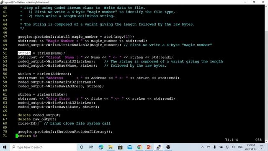The image size is (268, 151).
Task: Click 'WriteRaw(Address, strLen)' on line 59
Action: point(75,86)
